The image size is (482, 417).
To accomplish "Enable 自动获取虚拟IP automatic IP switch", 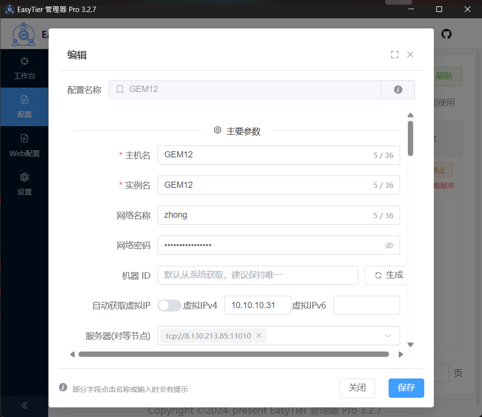I will pos(169,305).
